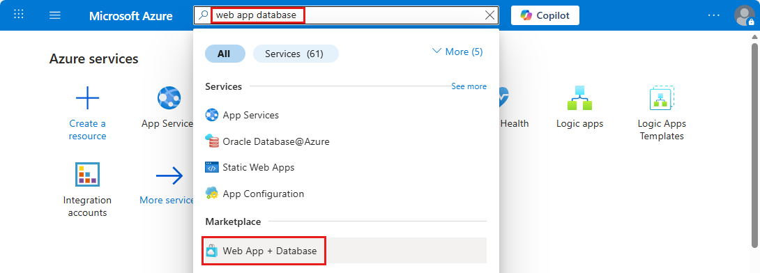Click the magnifier search icon
Viewport: 760px width, 273px height.
pyautogui.click(x=204, y=15)
